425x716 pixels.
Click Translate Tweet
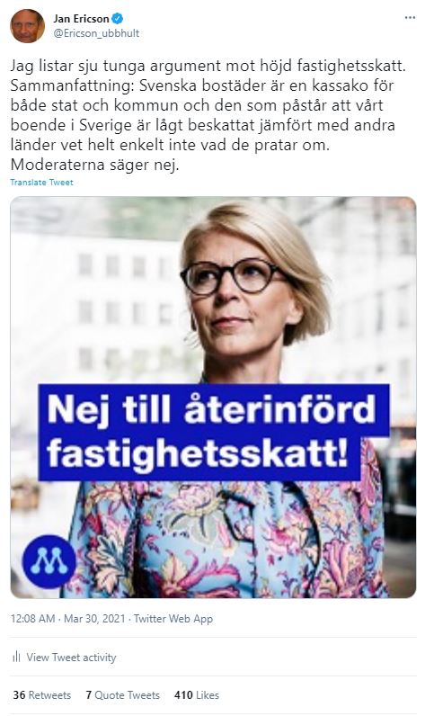point(41,183)
